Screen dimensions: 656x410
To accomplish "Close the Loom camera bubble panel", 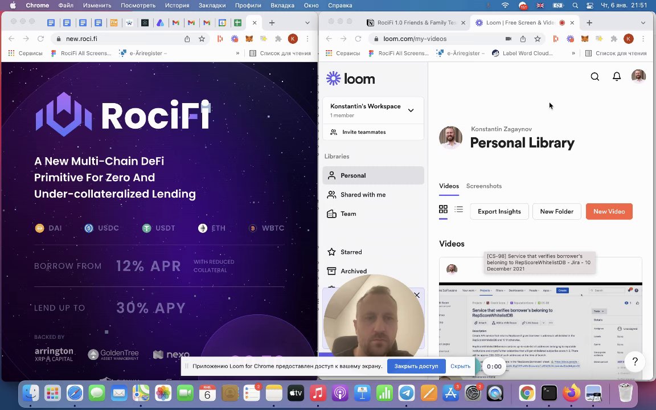I will coord(417,296).
